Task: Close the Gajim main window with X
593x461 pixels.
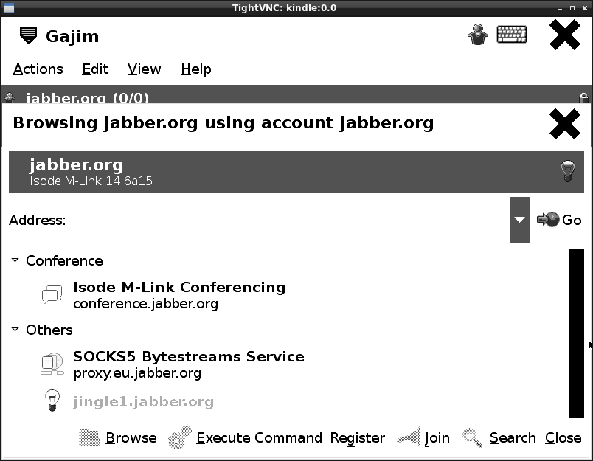Action: click(565, 35)
